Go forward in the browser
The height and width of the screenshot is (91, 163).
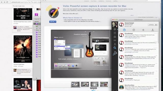point(4,2)
